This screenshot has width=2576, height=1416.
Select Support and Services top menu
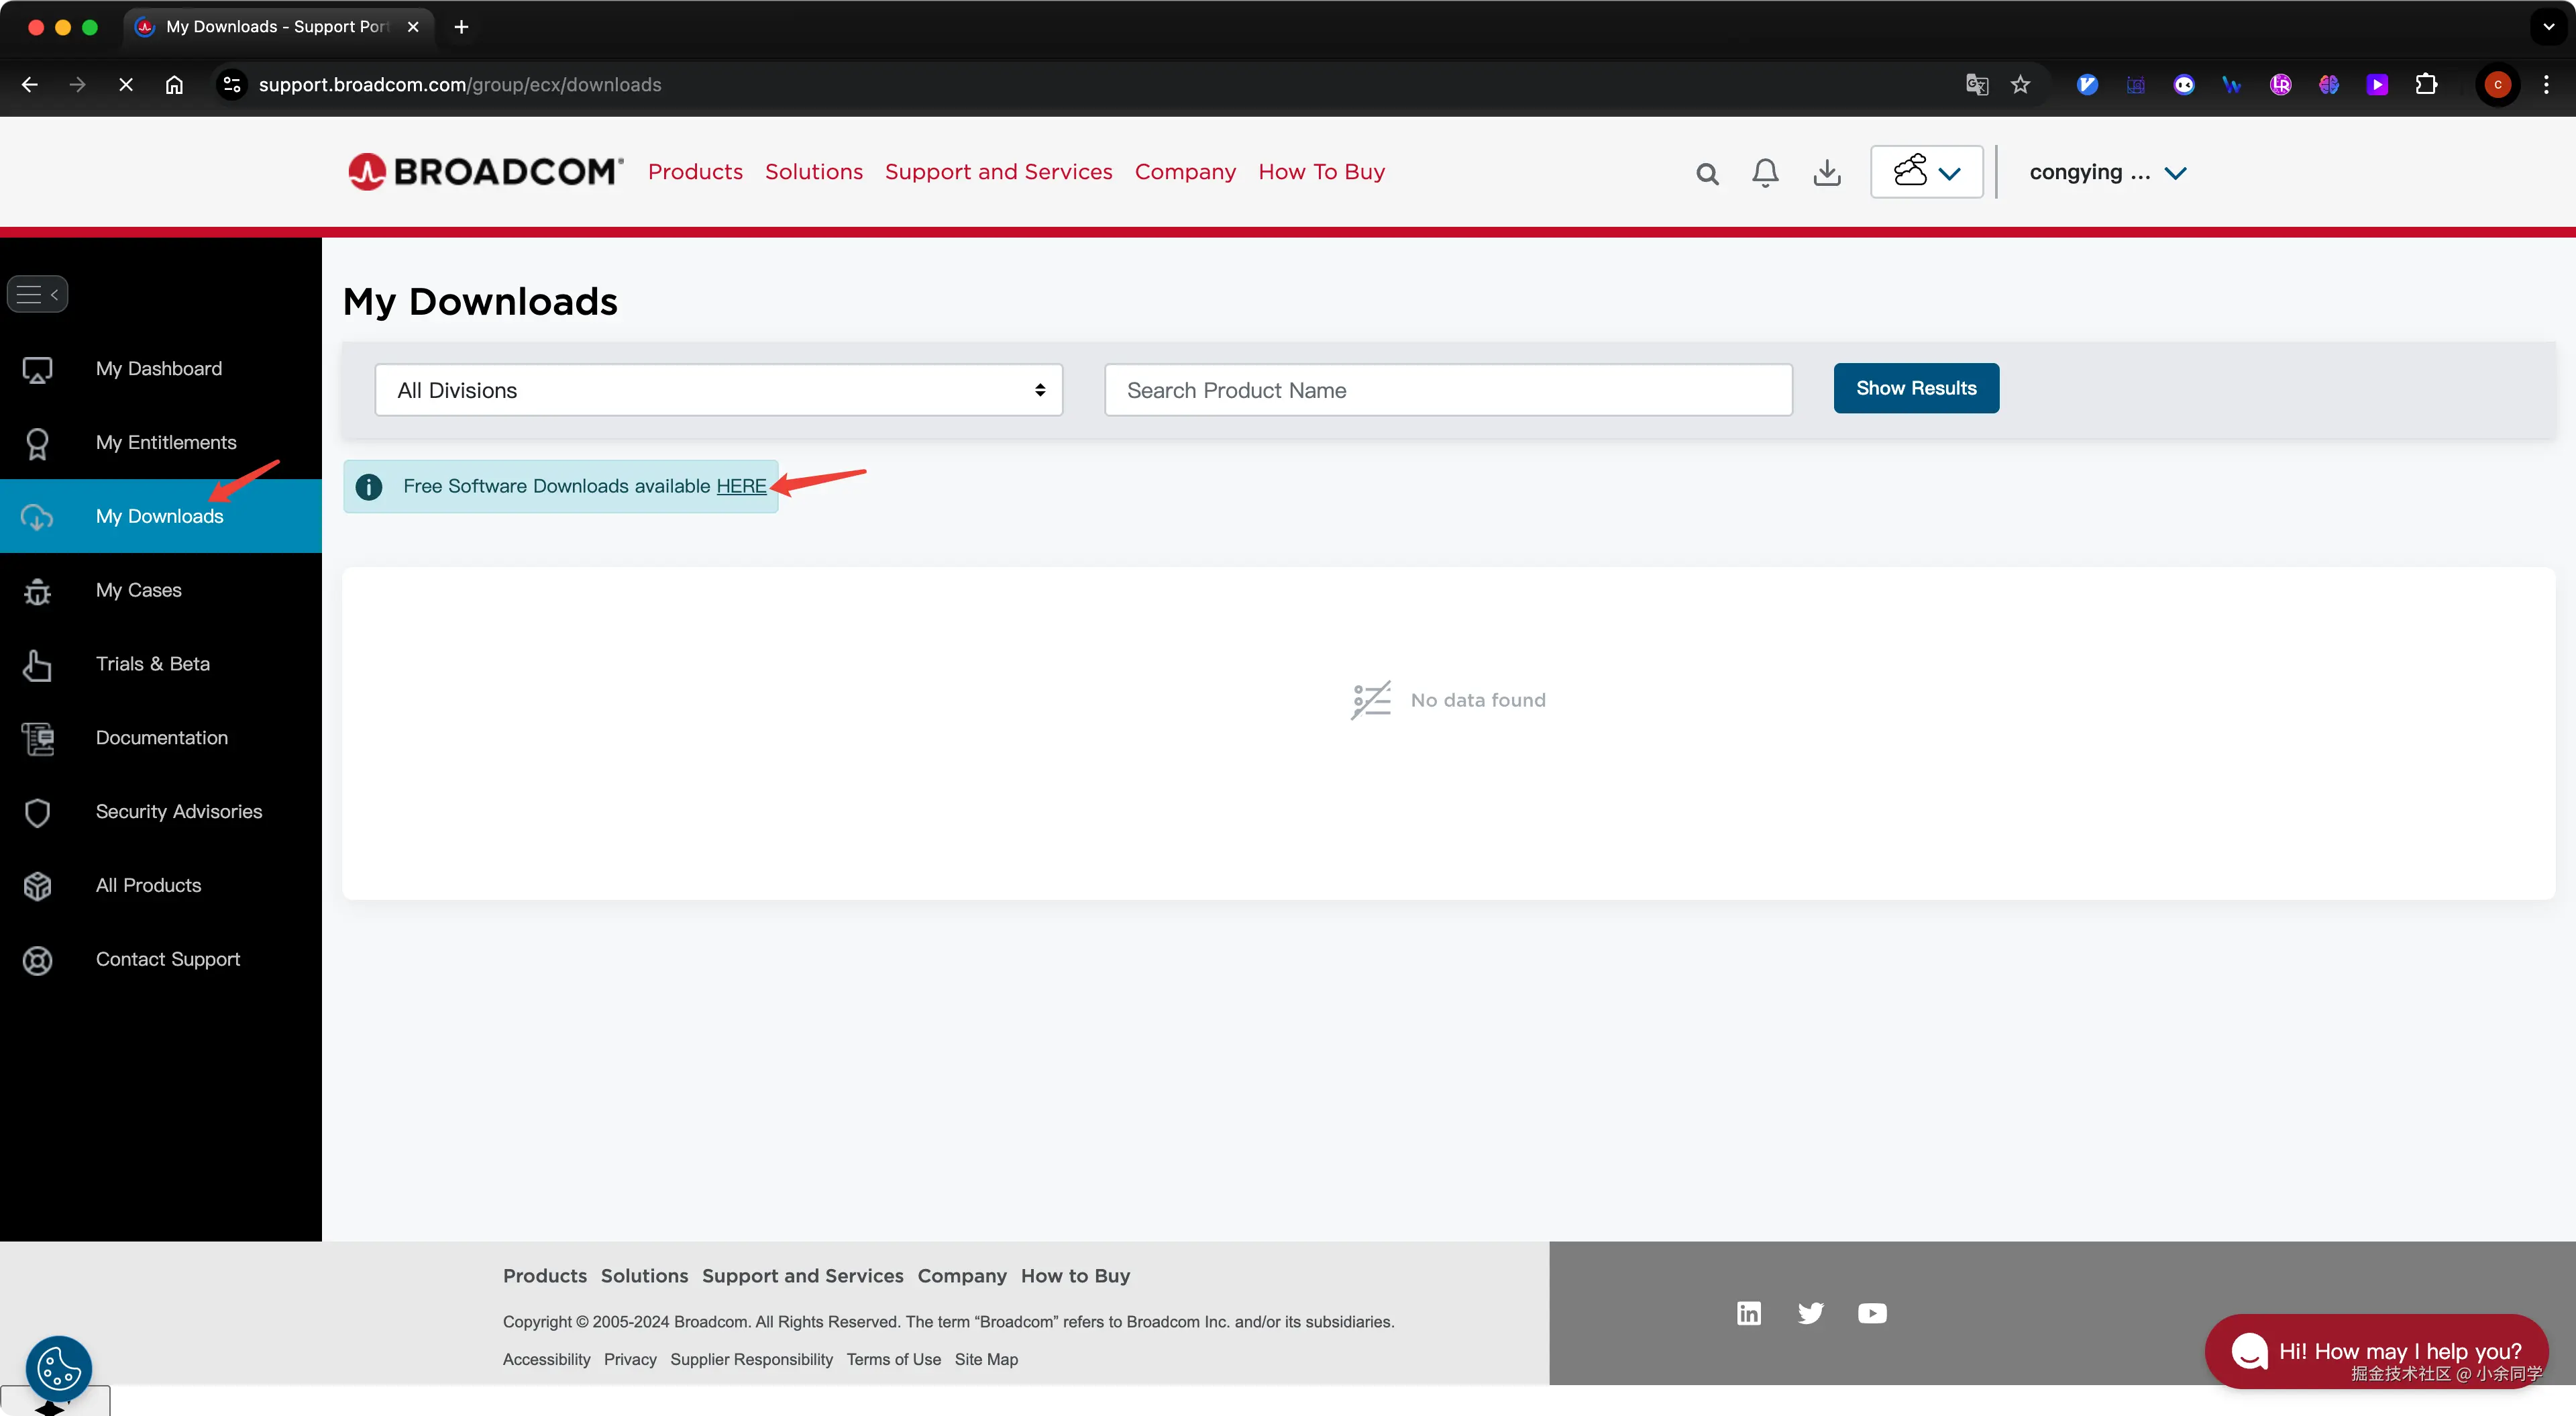998,172
